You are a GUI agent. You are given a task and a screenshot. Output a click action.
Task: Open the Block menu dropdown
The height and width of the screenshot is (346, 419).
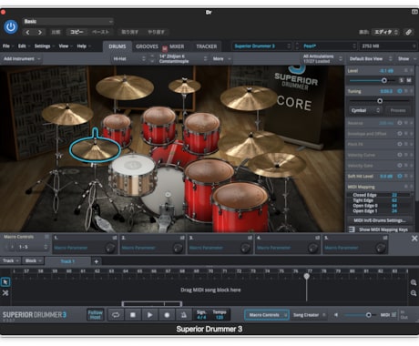tap(33, 260)
